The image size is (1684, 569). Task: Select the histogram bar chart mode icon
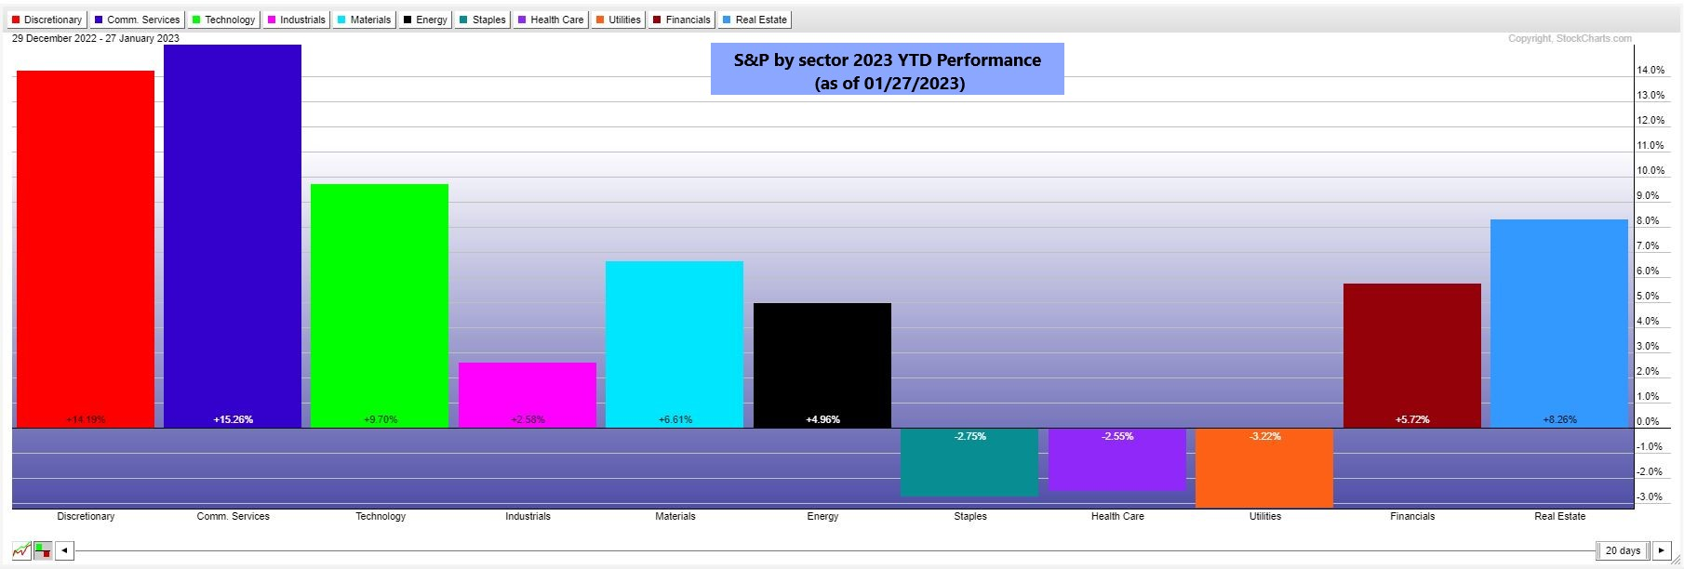(x=43, y=550)
